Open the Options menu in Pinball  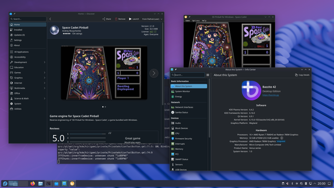pos(196,21)
